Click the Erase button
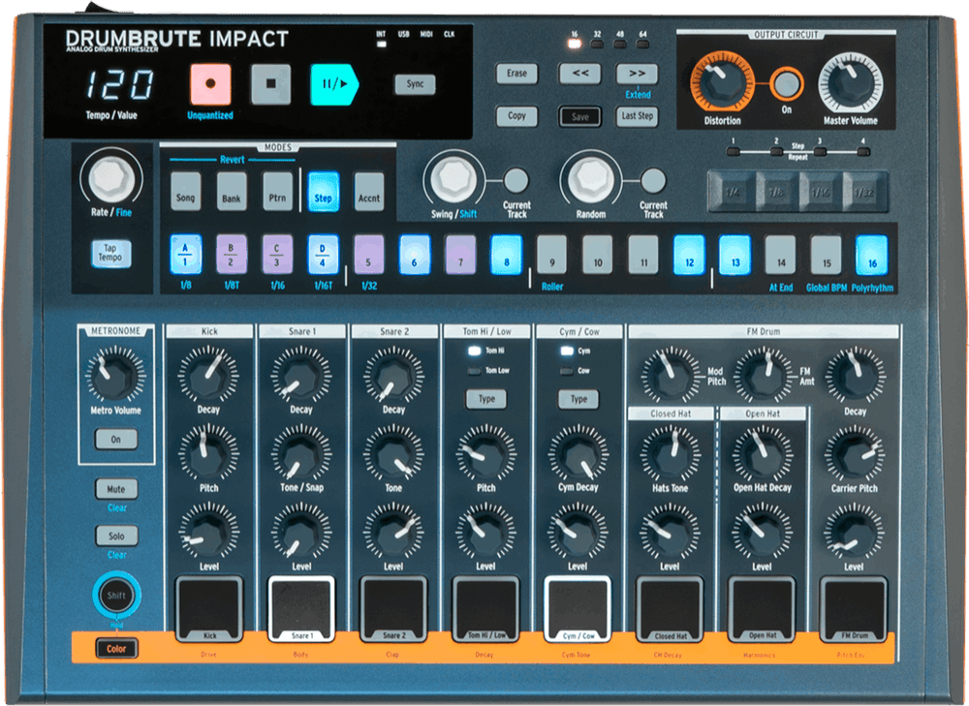969x706 pixels. click(x=516, y=74)
